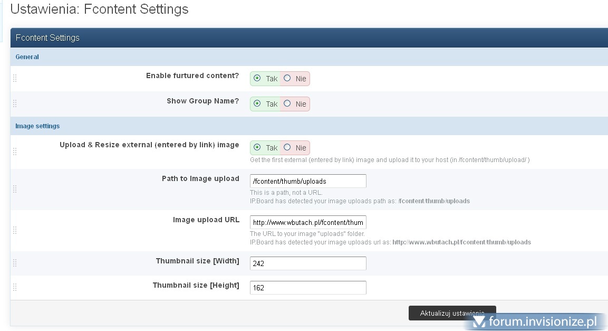Click drag handle beside Upload & Resize setting
608x331 pixels.
pos(15,152)
